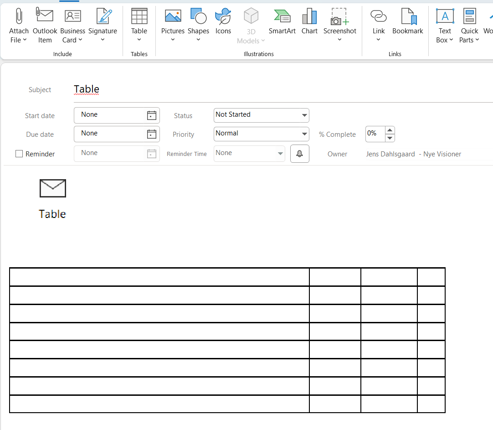This screenshot has width=493, height=430.
Task: Expand the Link dropdown chevron
Action: point(378,40)
